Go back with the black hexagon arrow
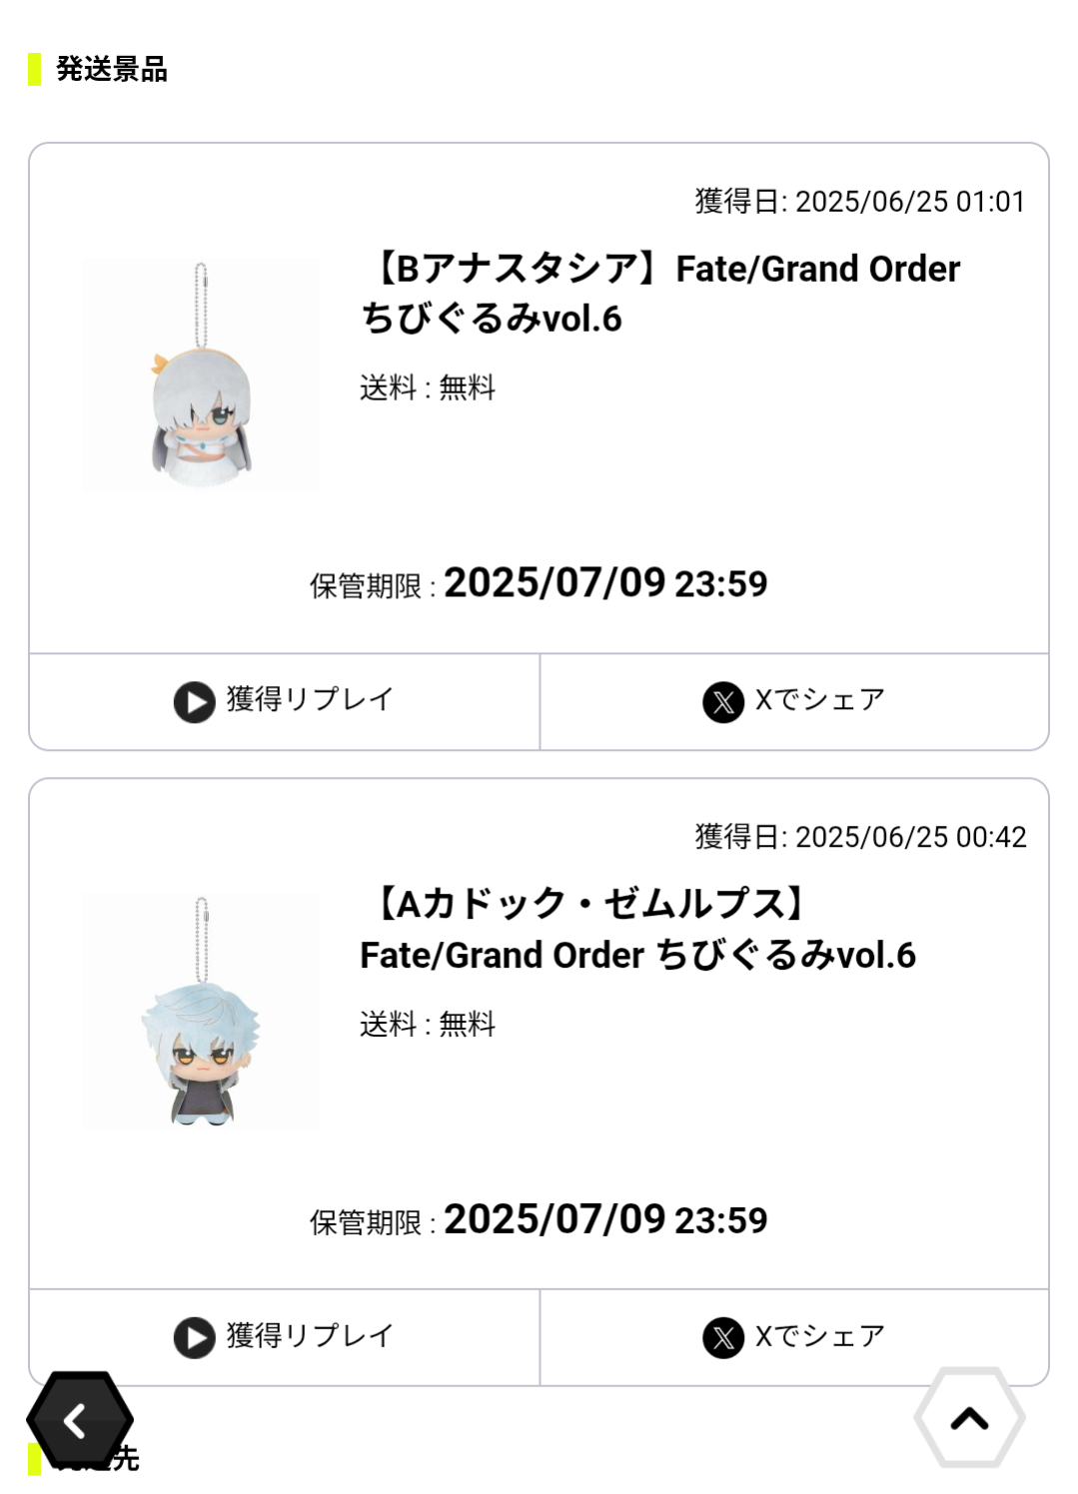The image size is (1078, 1494). tap(79, 1420)
